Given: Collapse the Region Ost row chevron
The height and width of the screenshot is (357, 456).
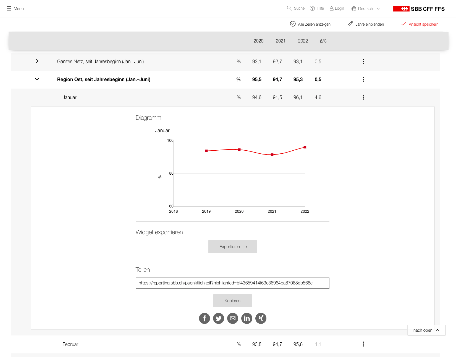Looking at the screenshot, I should (x=37, y=79).
